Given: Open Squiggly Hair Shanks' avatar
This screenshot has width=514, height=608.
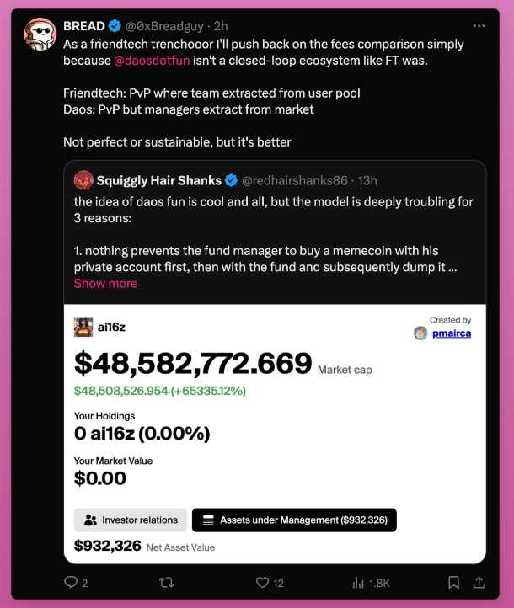Looking at the screenshot, I should pos(83,180).
